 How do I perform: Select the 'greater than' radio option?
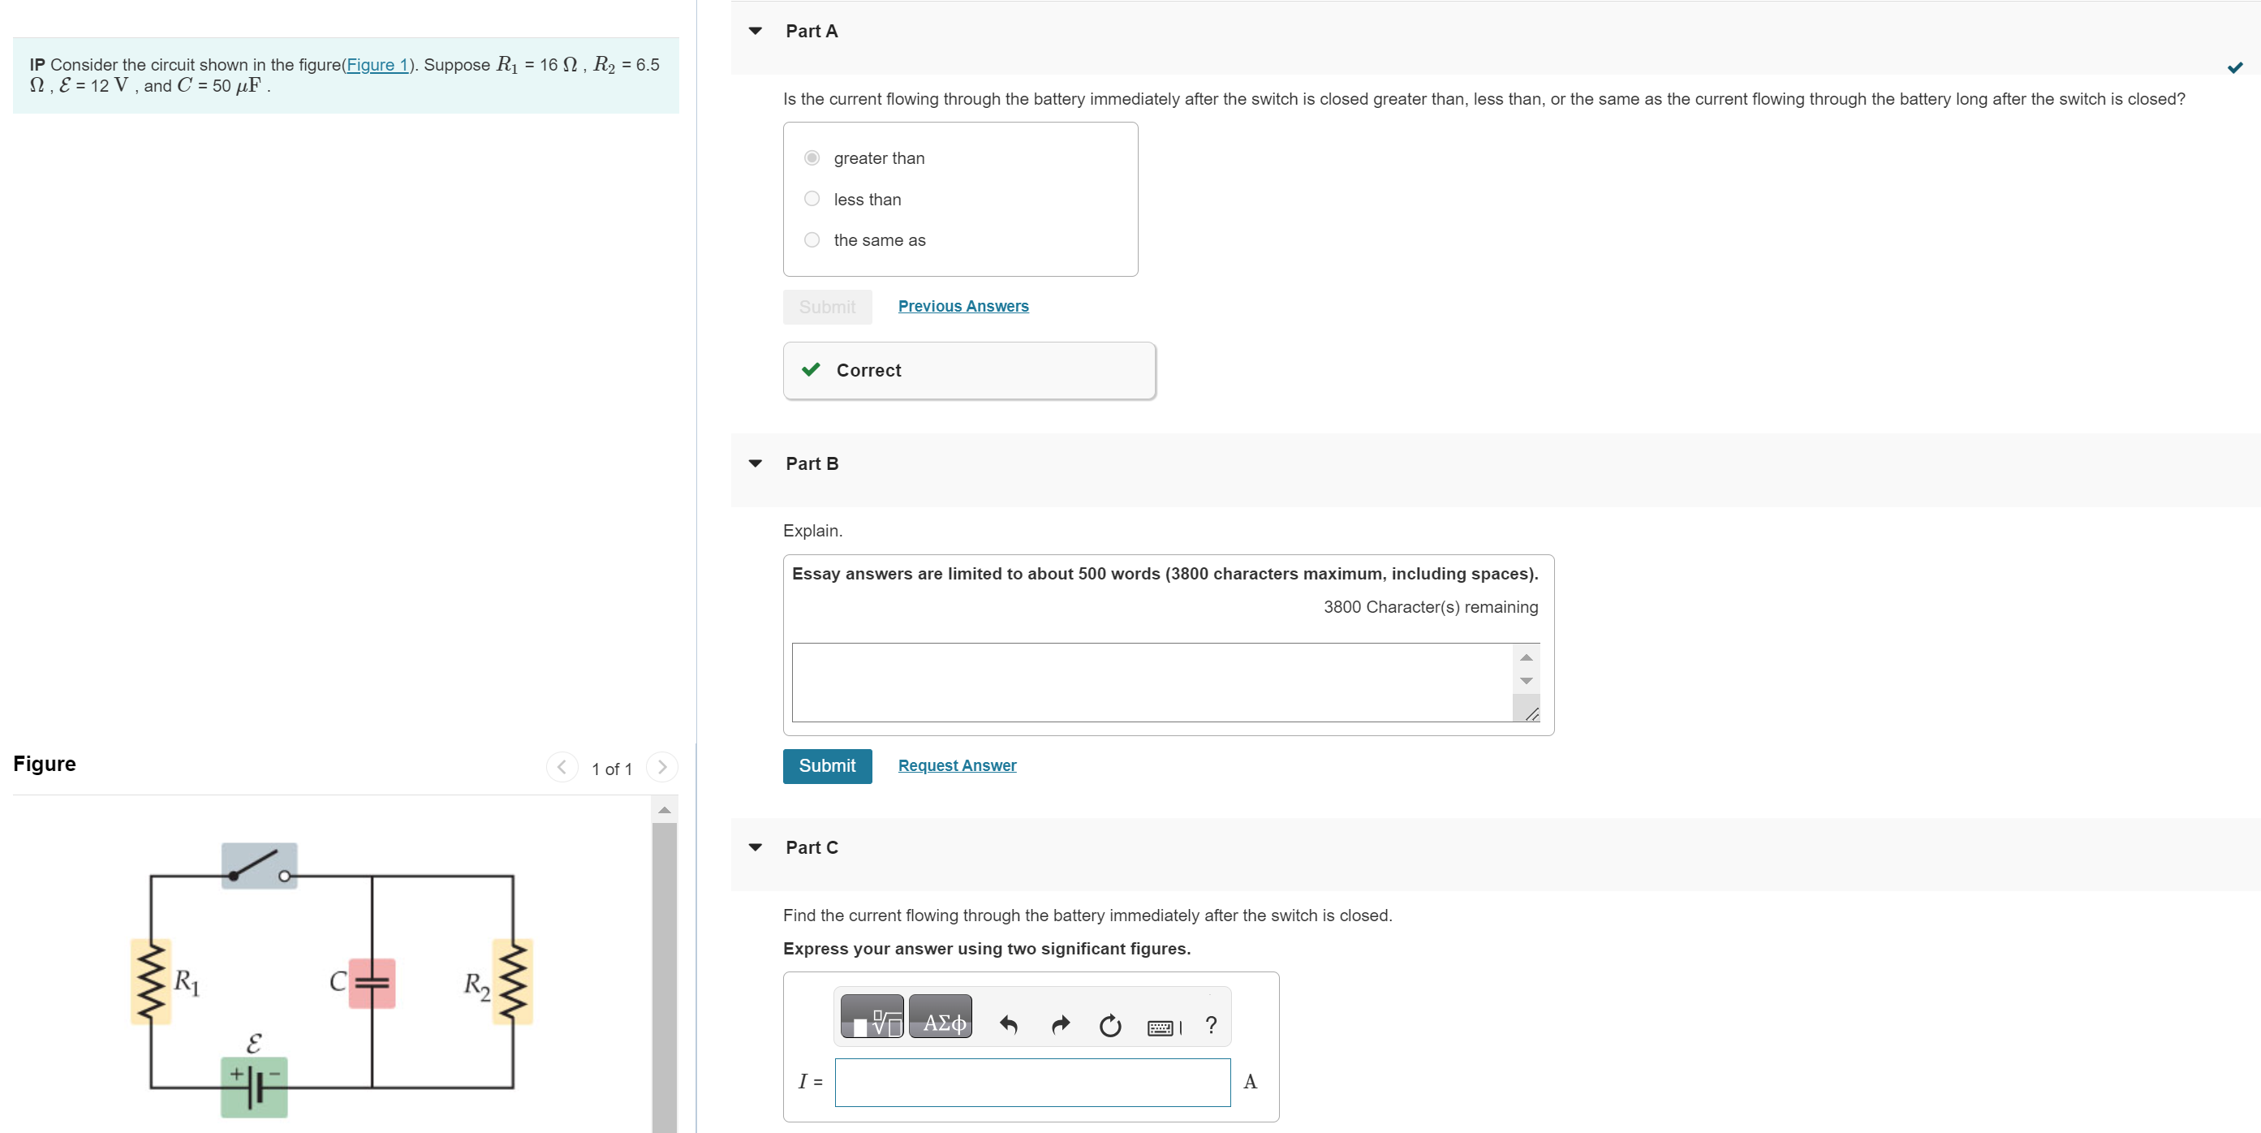point(812,158)
